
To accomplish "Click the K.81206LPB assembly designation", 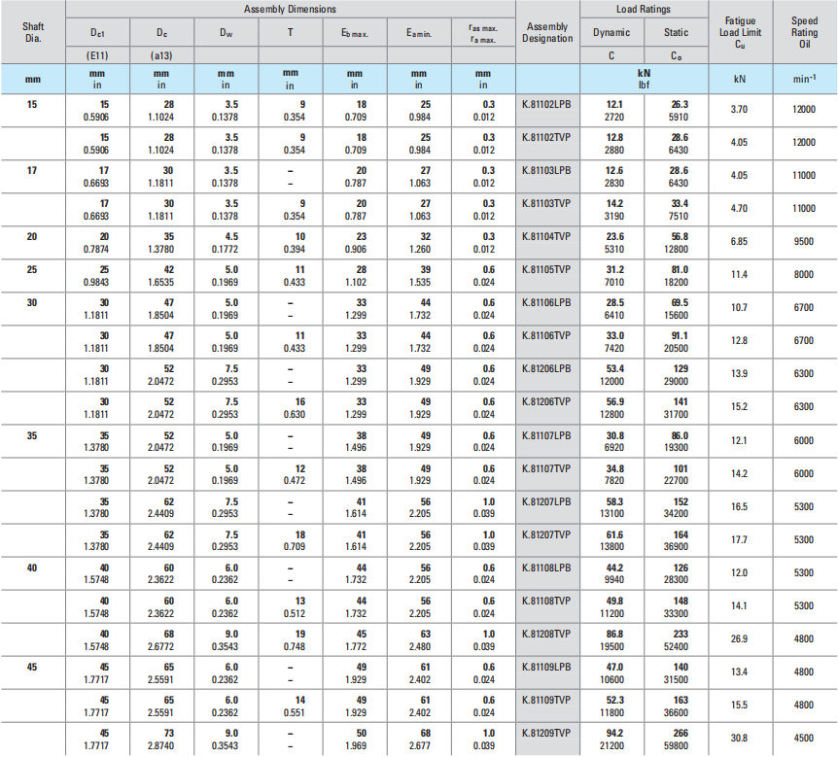I will point(546,368).
